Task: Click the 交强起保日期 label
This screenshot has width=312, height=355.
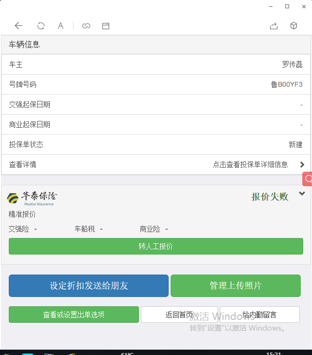Action: (x=30, y=104)
